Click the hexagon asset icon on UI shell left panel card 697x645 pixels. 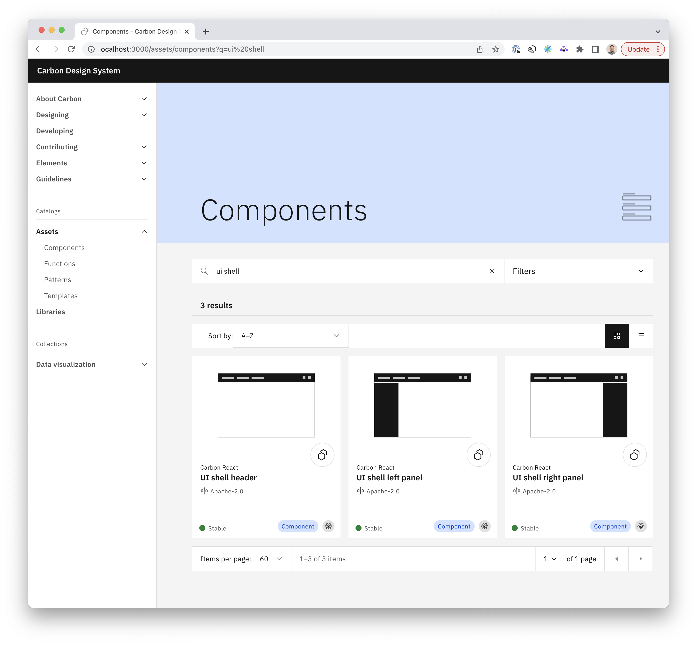click(478, 455)
